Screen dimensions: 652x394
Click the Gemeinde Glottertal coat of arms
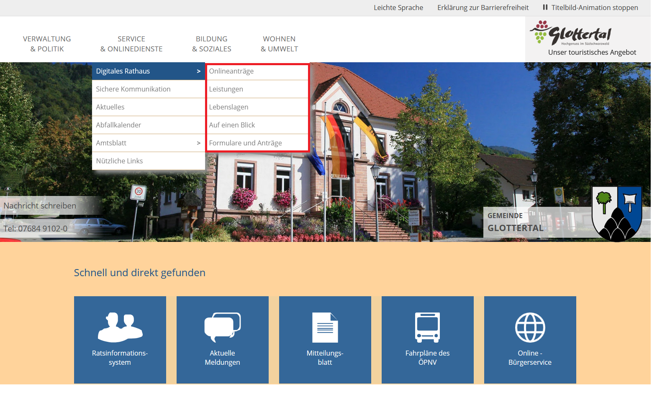616,213
